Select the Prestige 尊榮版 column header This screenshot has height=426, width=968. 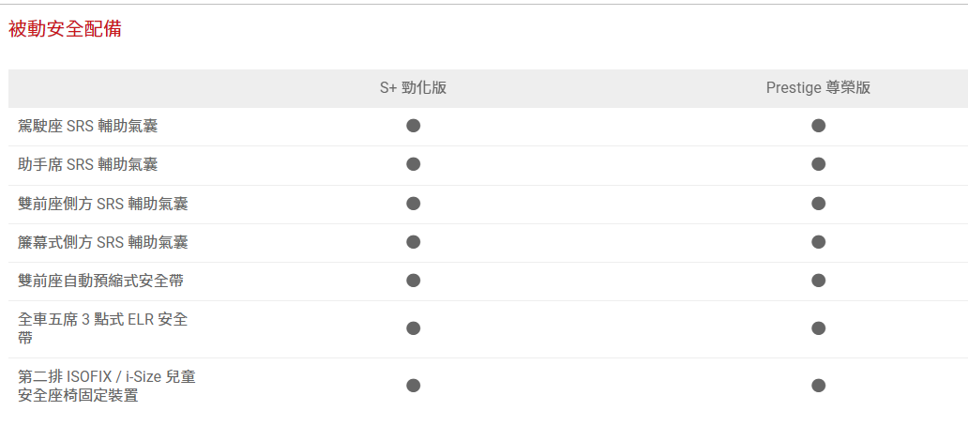(x=818, y=88)
